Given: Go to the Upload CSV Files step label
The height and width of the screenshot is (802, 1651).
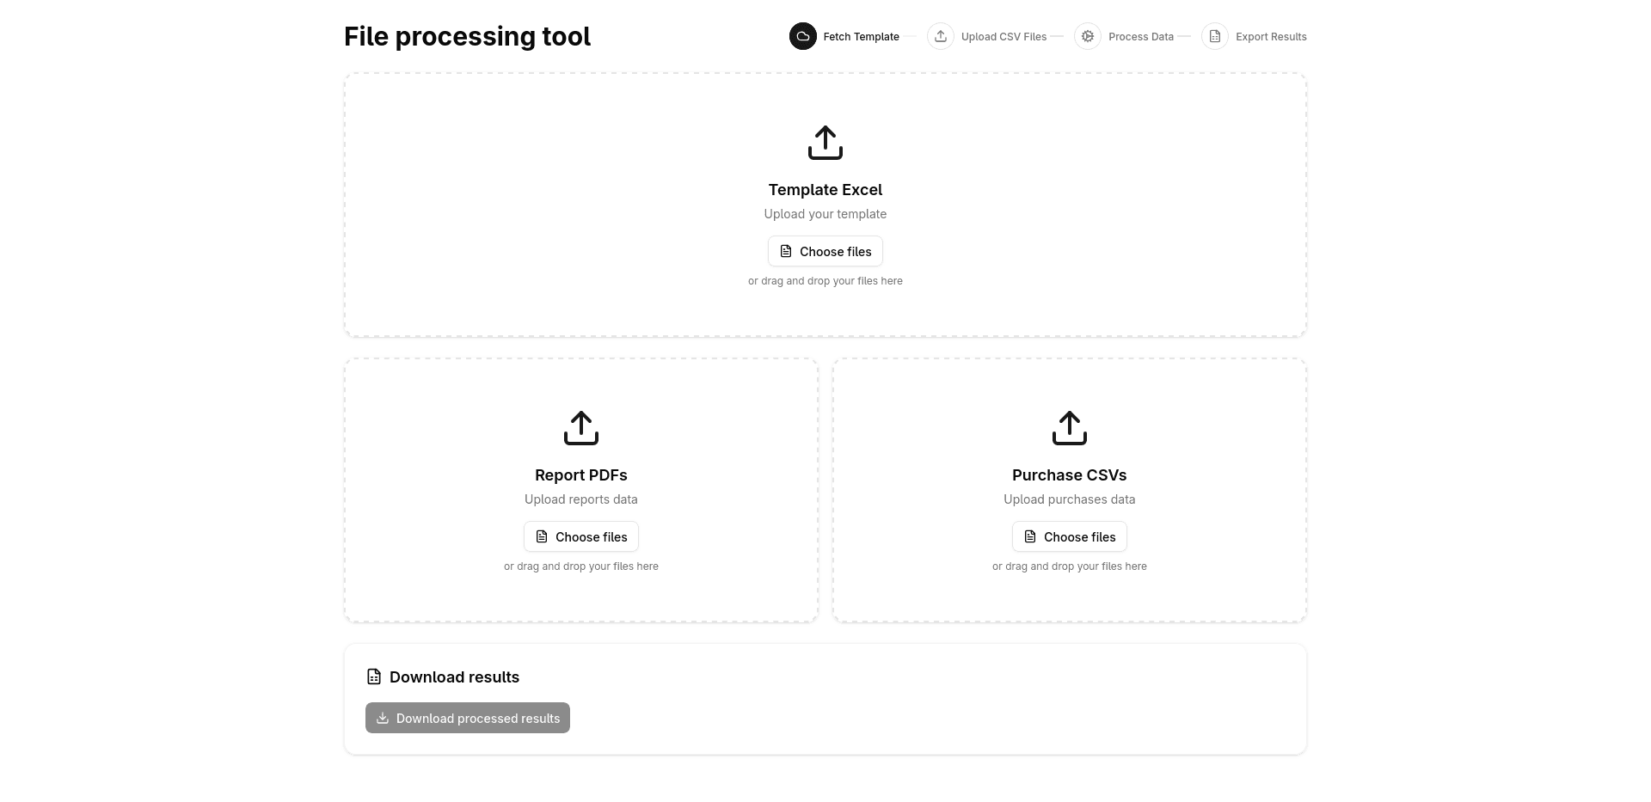Looking at the screenshot, I should point(1003,37).
